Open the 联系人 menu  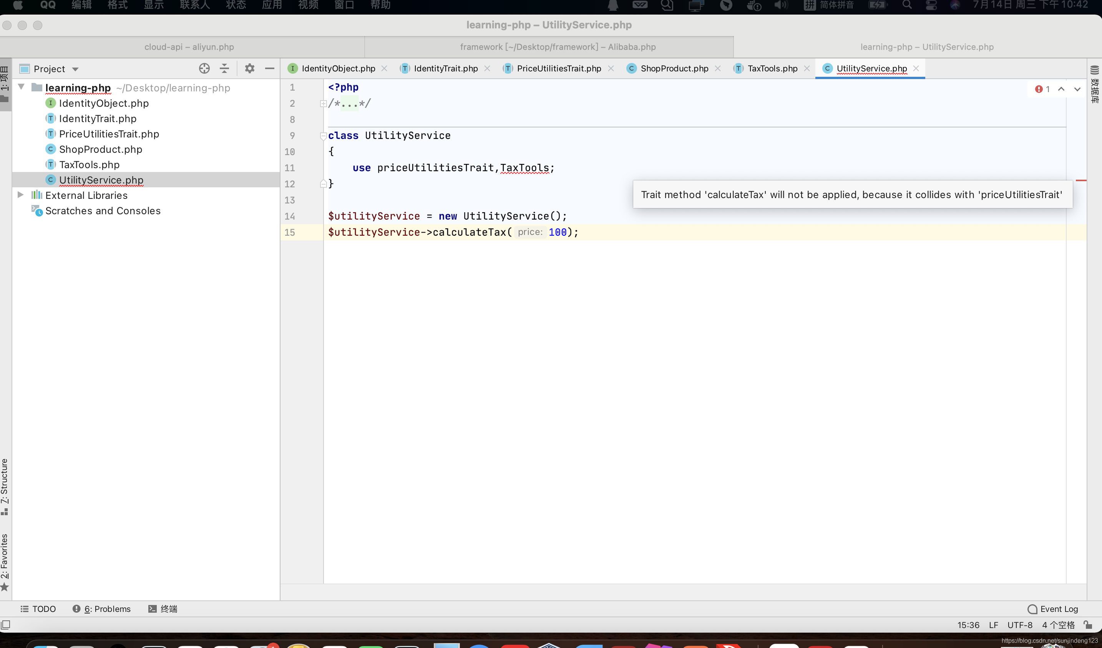click(x=195, y=5)
